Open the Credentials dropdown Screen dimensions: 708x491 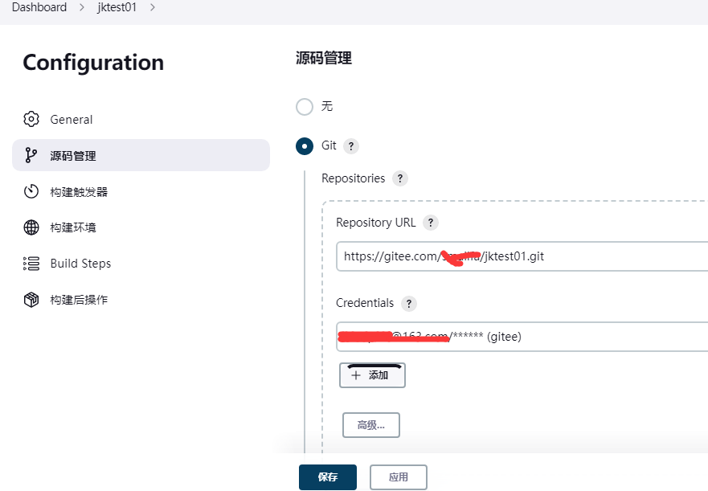point(522,337)
